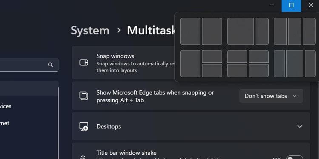
Task: Open the Don't show tabs dropdown
Action: pos(271,96)
